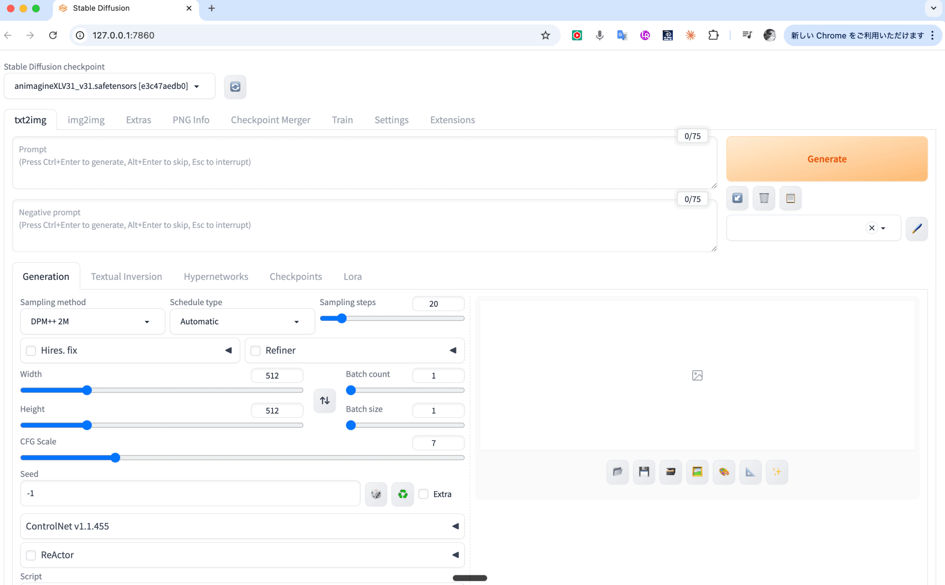Open the images output folder icon
Image resolution: width=945 pixels, height=585 pixels.
coord(618,472)
